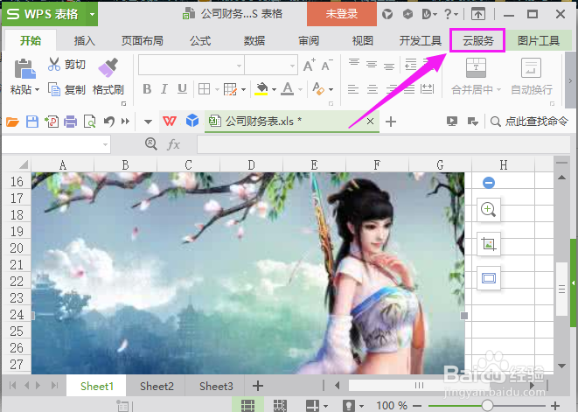Click the crop picture button

(x=489, y=244)
